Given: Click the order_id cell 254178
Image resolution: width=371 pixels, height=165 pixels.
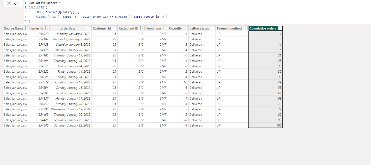Looking at the screenshot, I should coord(40,50).
